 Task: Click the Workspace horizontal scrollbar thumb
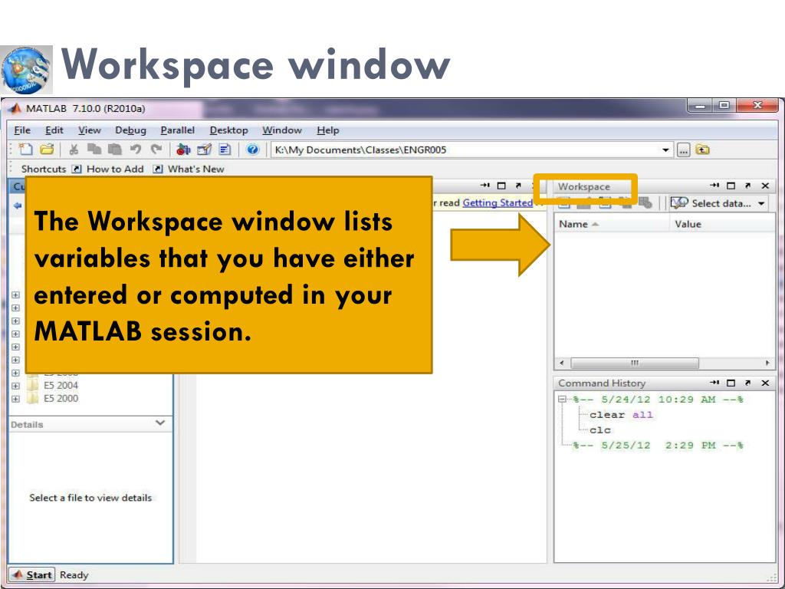pyautogui.click(x=635, y=363)
